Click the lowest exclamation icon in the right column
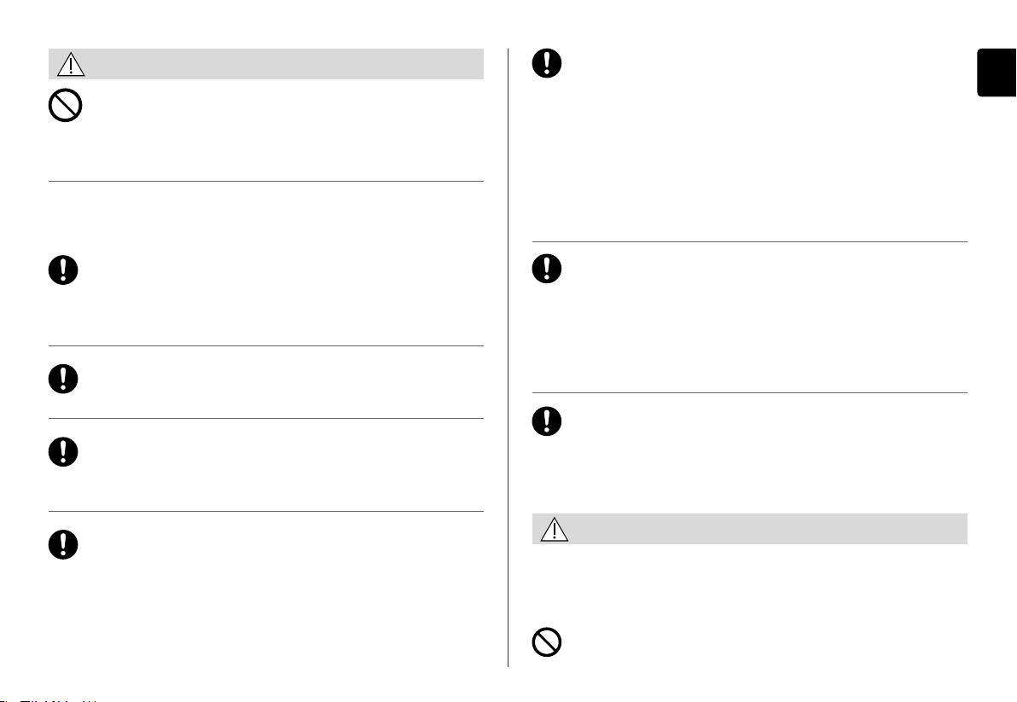This screenshot has width=1017, height=702. click(x=547, y=421)
